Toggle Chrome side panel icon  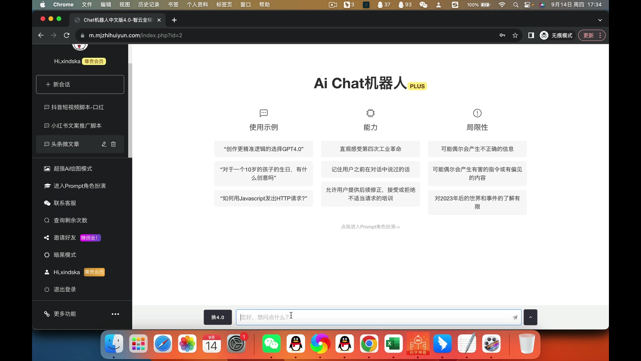click(x=531, y=35)
